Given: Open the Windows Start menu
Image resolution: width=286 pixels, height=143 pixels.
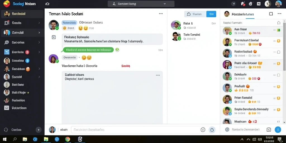Looking at the screenshot, I should click(5, 139).
